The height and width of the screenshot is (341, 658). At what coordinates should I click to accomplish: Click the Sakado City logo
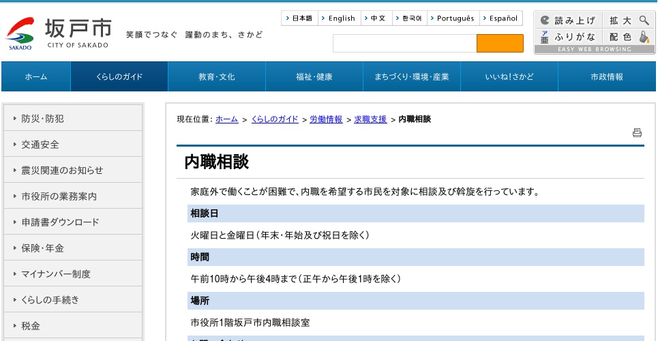[59, 33]
